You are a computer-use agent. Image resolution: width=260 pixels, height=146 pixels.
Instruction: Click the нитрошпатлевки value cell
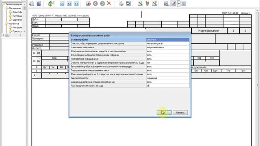click(168, 47)
